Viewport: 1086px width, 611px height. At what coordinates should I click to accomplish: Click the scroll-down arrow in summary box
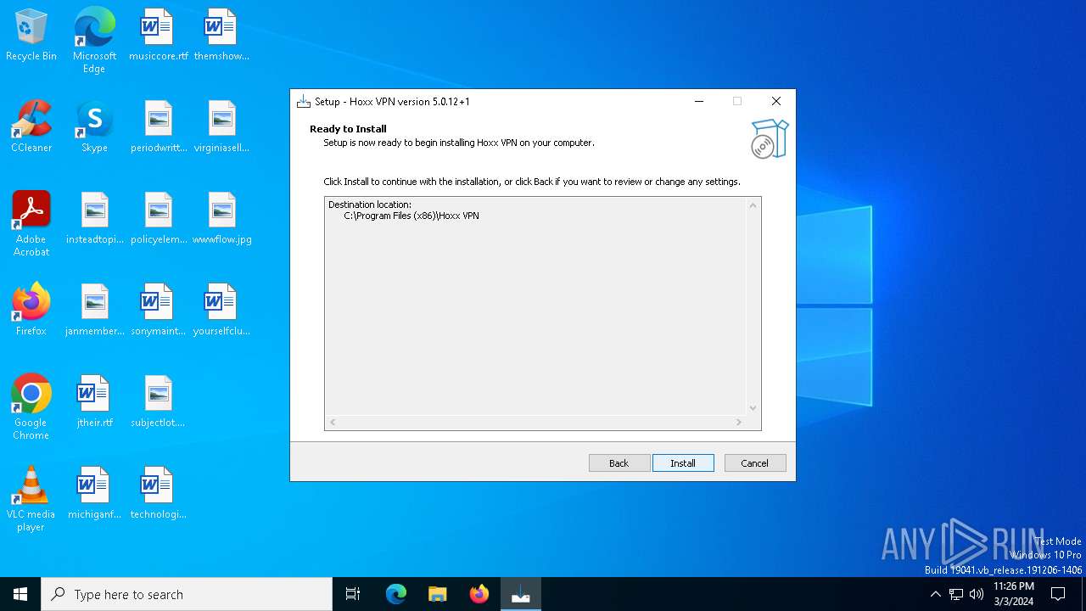(753, 408)
